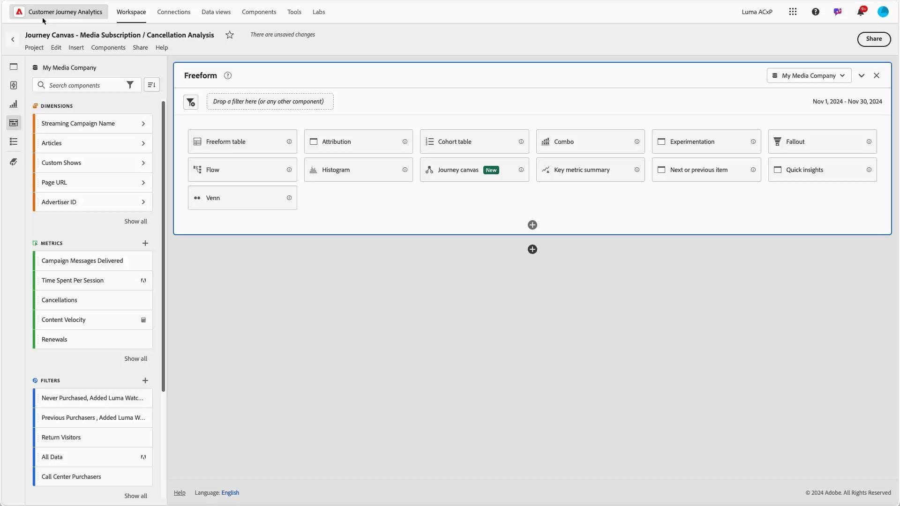Open the app switcher grid icon
Image resolution: width=900 pixels, height=506 pixels.
[x=793, y=12]
